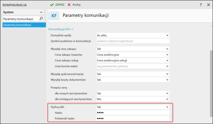Open the Szyfruj plik dropdown
This screenshot has height=124, width=213.
coord(133,107)
